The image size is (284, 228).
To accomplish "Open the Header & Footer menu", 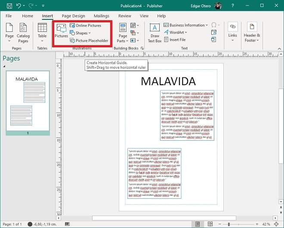I will [252, 32].
